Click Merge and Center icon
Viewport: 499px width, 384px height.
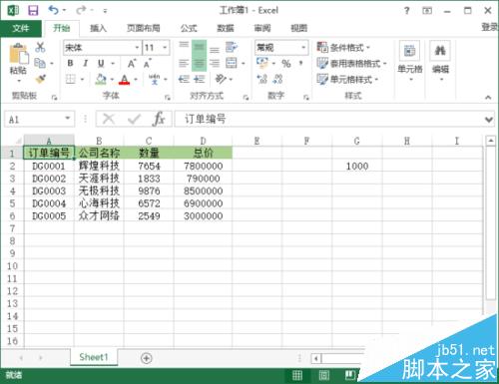[232, 63]
